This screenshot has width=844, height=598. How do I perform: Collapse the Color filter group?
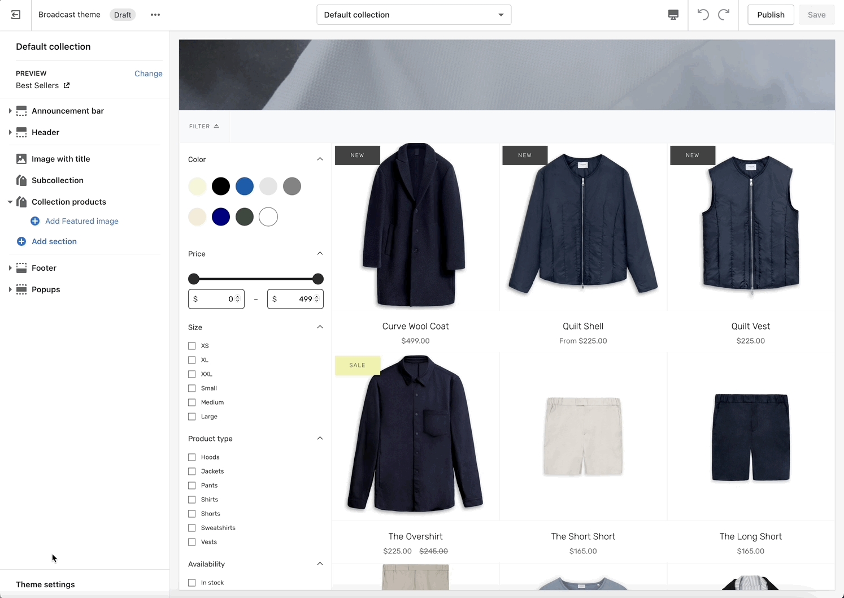tap(320, 159)
